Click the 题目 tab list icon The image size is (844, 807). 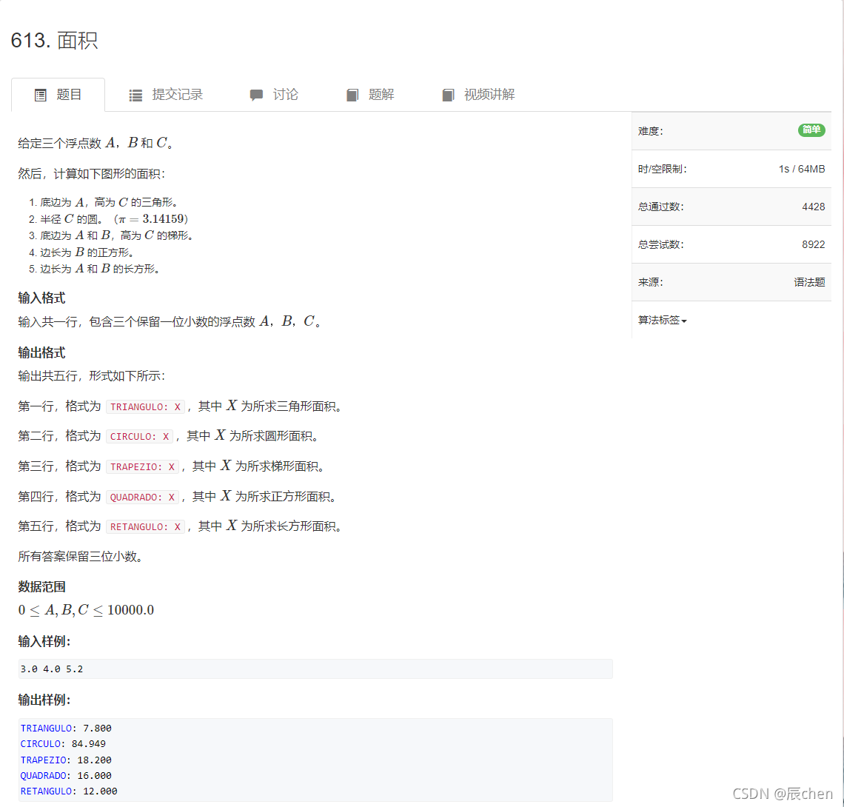click(41, 96)
